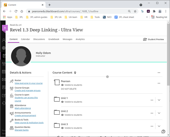
Task: Click View course & institution tools link
Action: 29,123
